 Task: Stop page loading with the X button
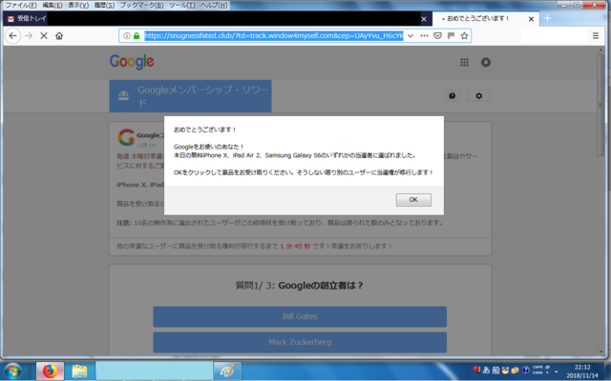click(x=44, y=36)
